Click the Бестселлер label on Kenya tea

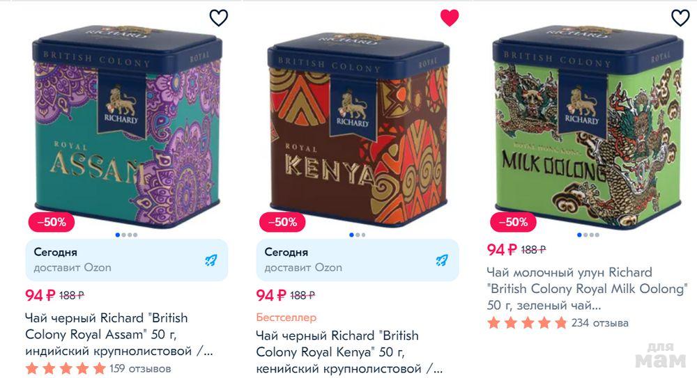point(286,317)
